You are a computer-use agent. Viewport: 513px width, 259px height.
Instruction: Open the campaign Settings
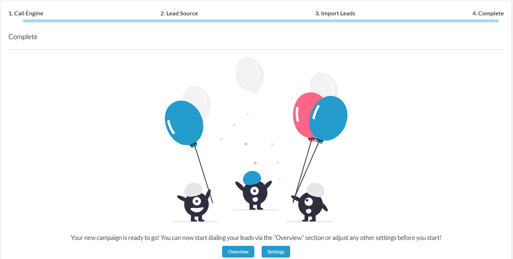[276, 252]
